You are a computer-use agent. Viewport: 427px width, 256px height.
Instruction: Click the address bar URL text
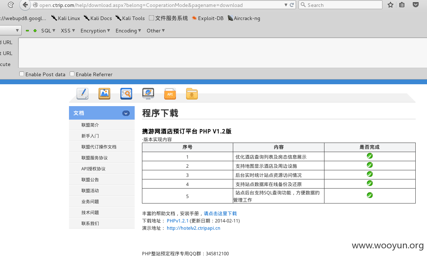[141, 5]
